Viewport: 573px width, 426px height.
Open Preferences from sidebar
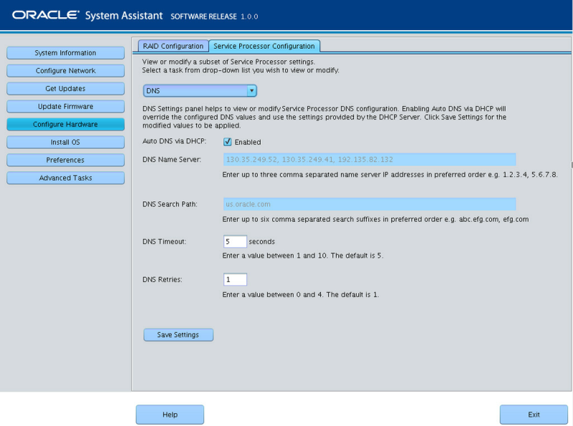pos(65,160)
